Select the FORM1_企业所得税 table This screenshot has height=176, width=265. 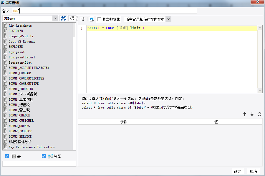pos(23,94)
